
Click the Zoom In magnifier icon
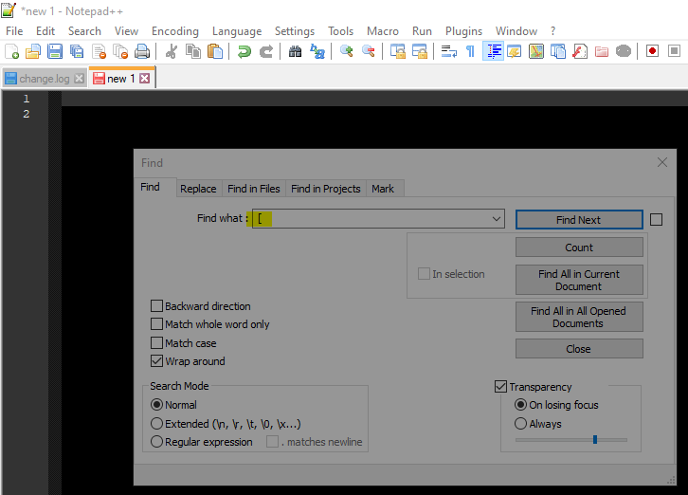tap(347, 51)
